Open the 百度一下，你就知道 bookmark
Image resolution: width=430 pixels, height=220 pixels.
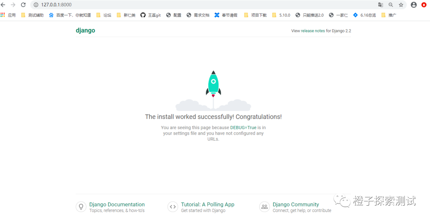[x=70, y=15]
